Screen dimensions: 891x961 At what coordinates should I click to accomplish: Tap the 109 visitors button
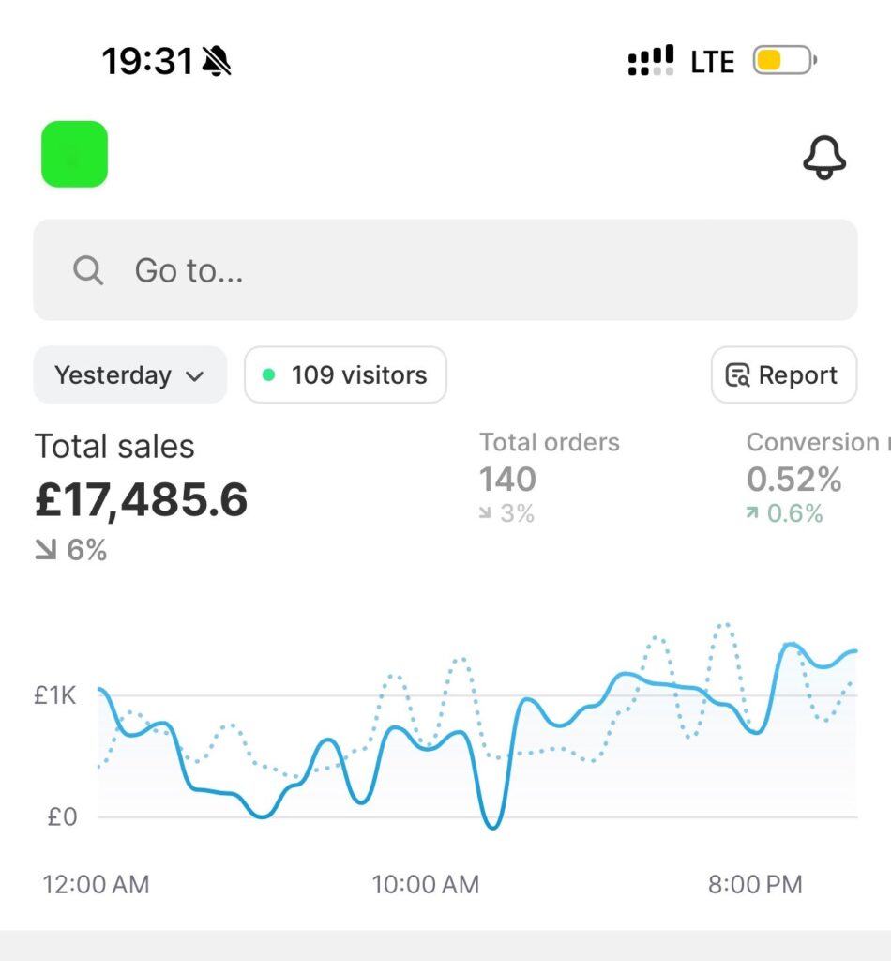(346, 375)
